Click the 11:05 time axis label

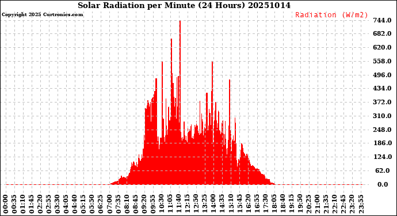pyautogui.click(x=170, y=204)
